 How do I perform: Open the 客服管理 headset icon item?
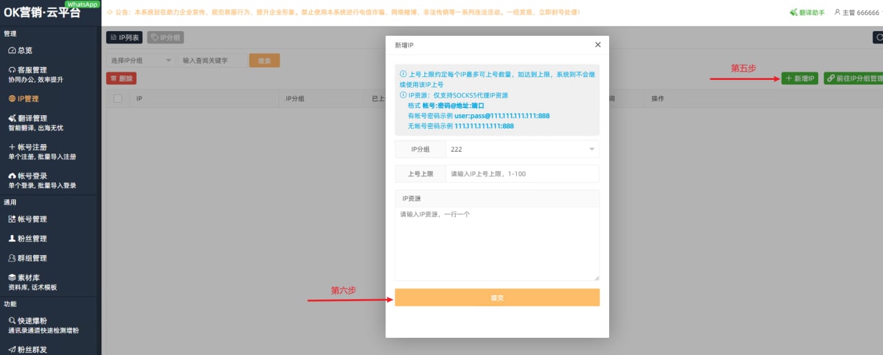[x=12, y=70]
